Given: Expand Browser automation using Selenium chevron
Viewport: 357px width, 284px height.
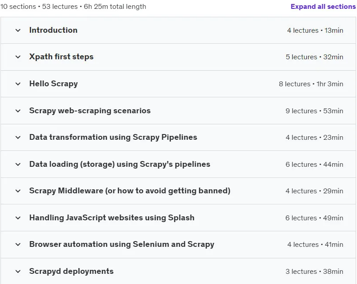Looking at the screenshot, I should pyautogui.click(x=18, y=245).
